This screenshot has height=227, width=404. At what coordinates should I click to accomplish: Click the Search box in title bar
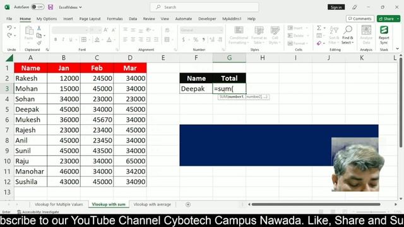tap(205, 7)
